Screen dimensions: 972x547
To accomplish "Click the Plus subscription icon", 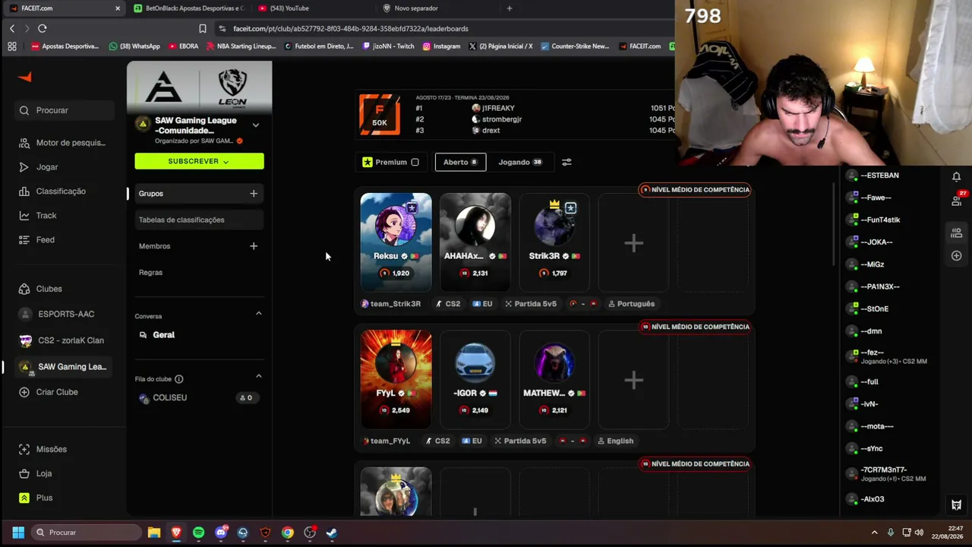I will [24, 498].
